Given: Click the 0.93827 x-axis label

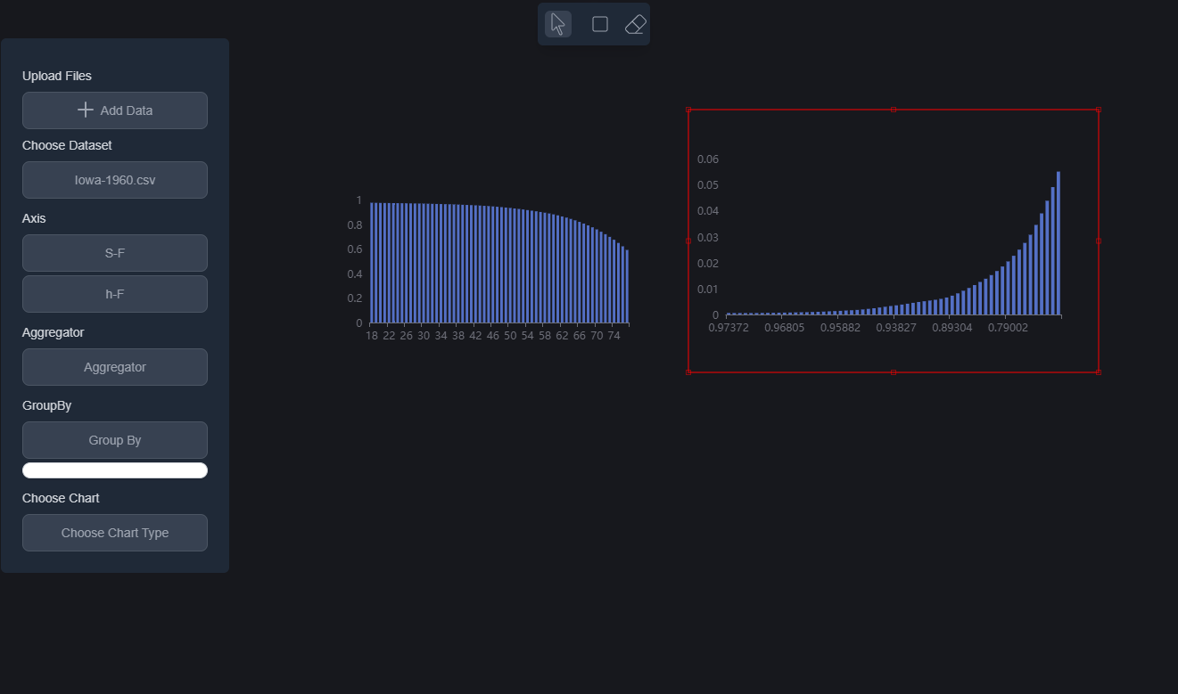Looking at the screenshot, I should pyautogui.click(x=896, y=328).
